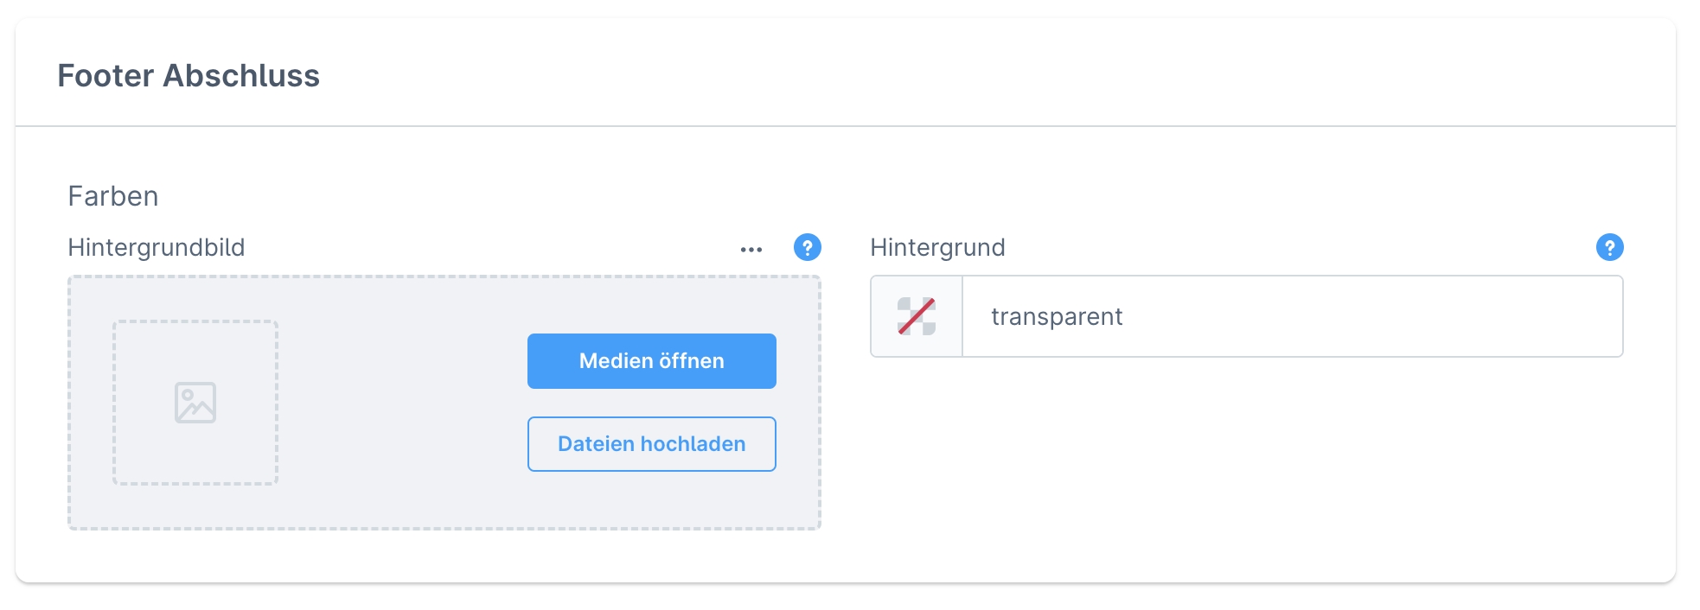Click into the transparent color input field
Viewport: 1700px width, 610px height.
point(1292,316)
